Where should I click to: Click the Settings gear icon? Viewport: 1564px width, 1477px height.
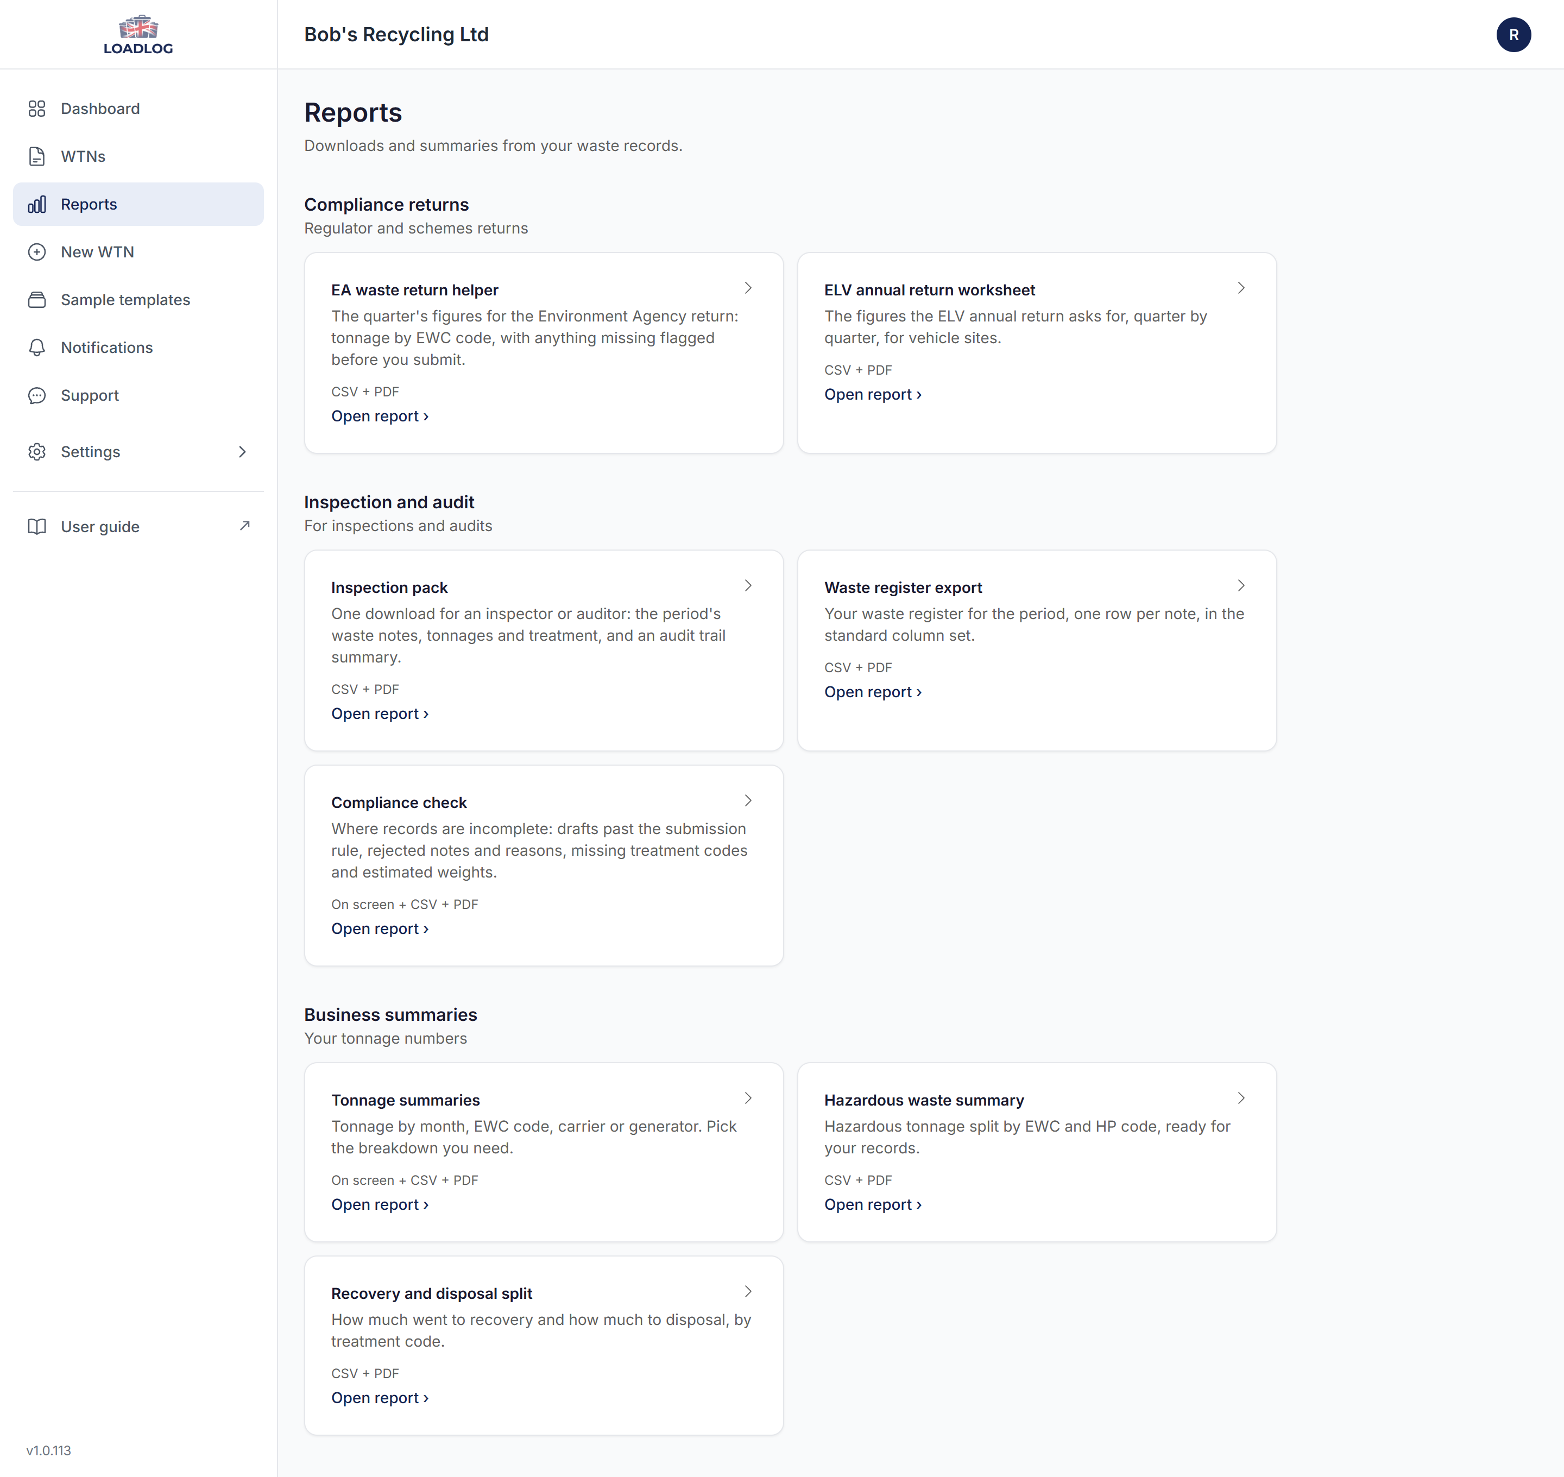pyautogui.click(x=37, y=452)
